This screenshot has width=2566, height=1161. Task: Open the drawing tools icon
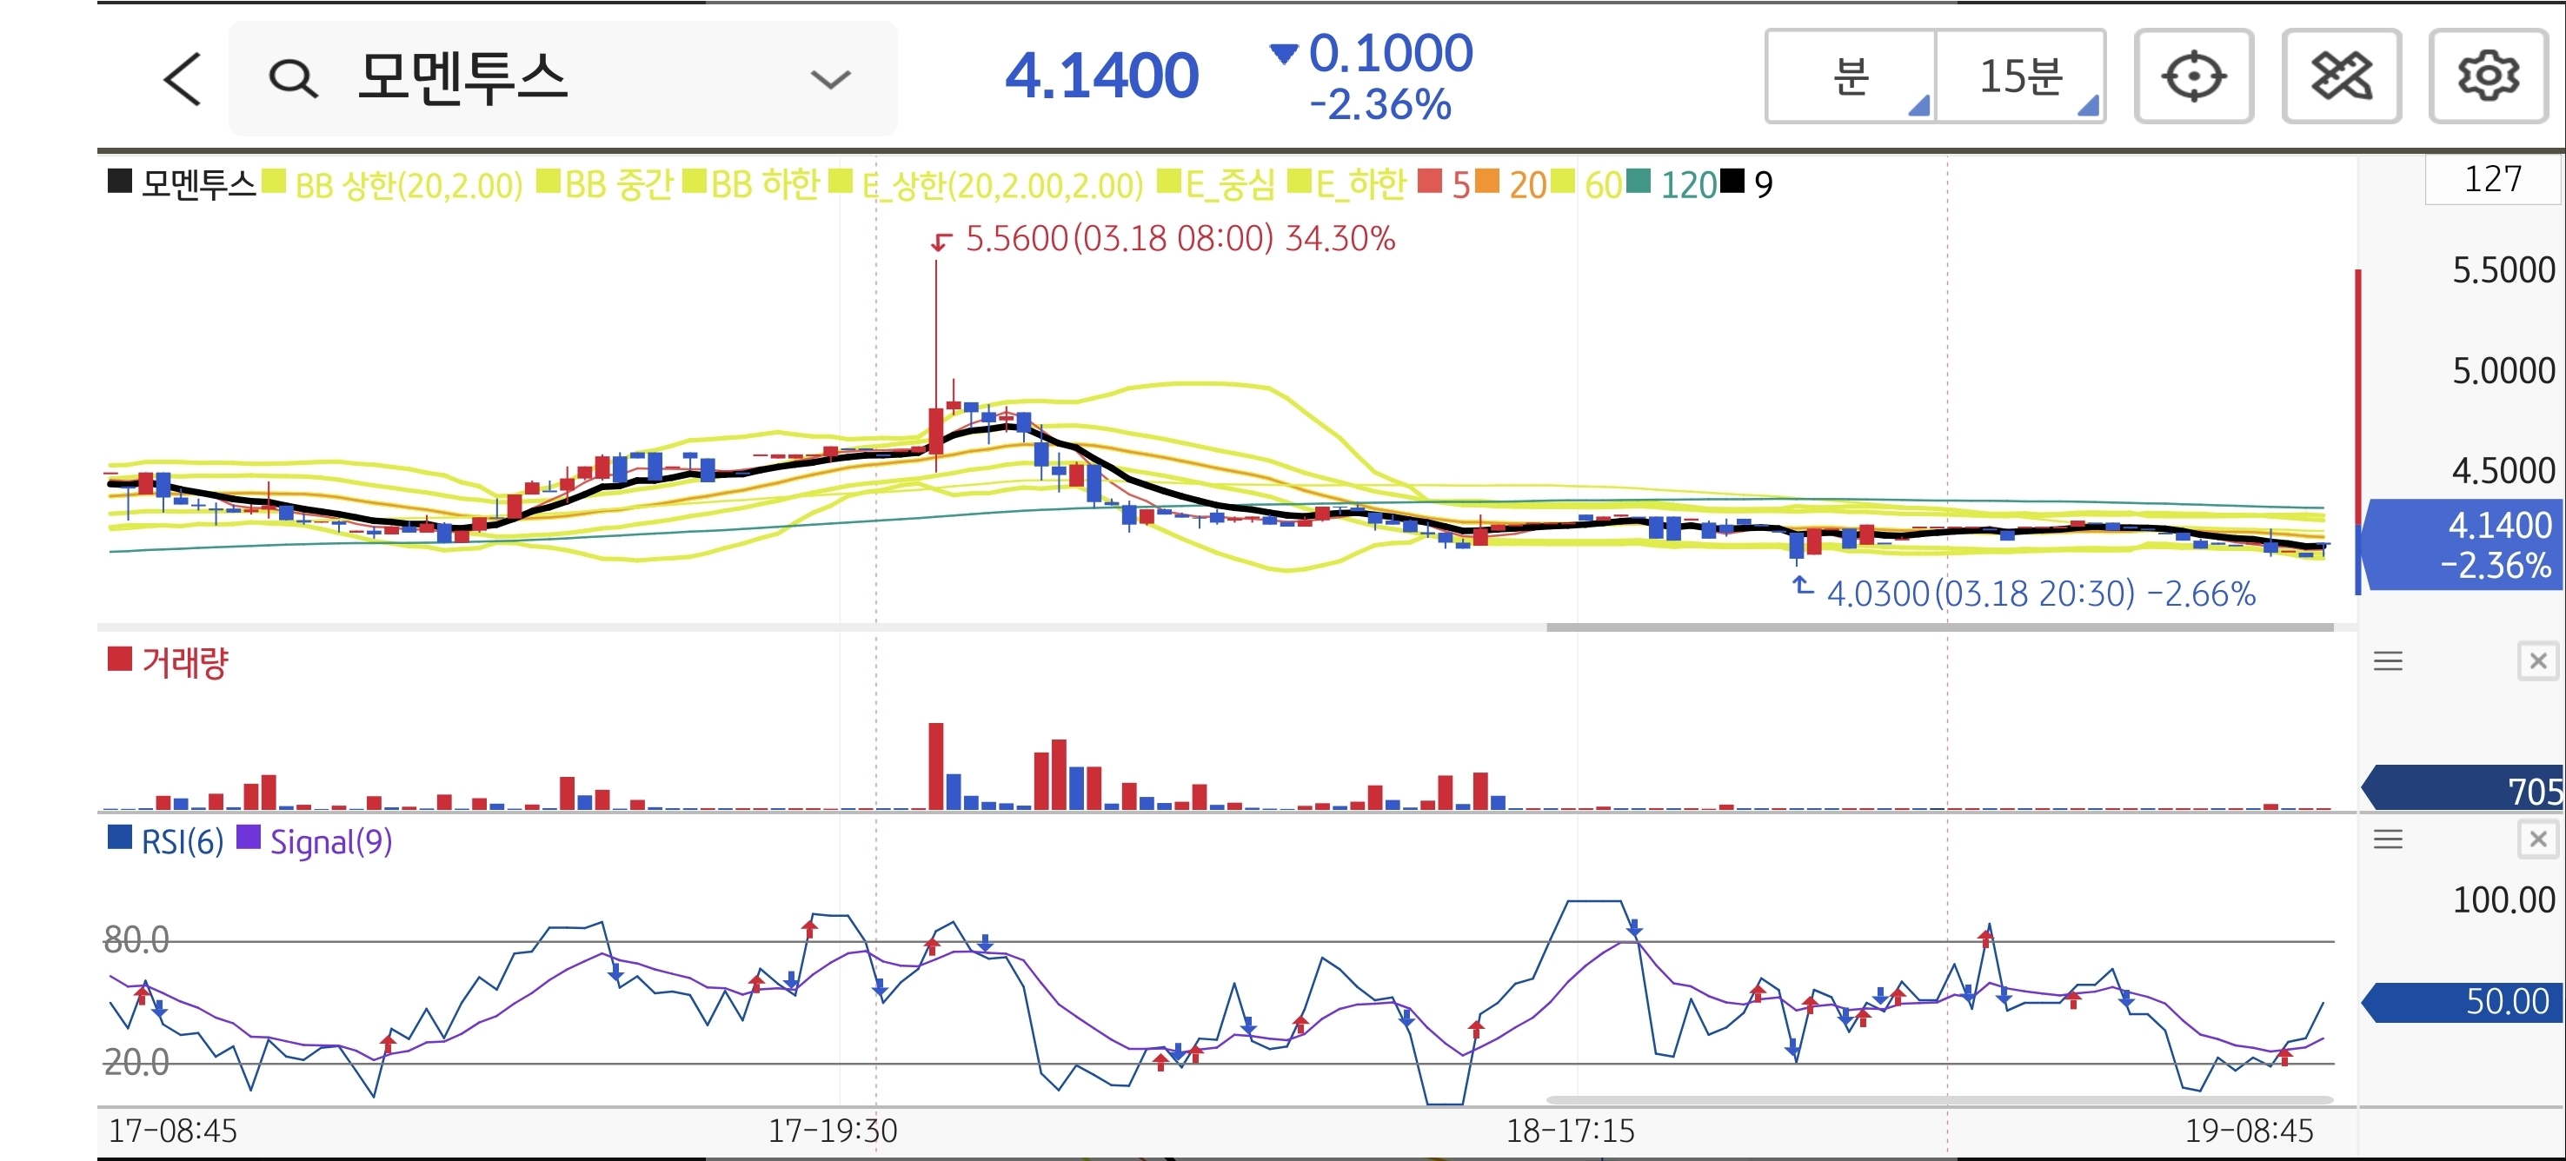[x=2341, y=76]
